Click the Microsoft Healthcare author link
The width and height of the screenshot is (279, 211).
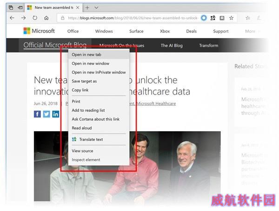tap(156, 103)
